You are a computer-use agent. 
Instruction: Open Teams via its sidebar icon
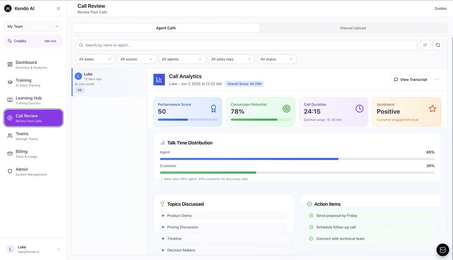pyautogui.click(x=10, y=136)
